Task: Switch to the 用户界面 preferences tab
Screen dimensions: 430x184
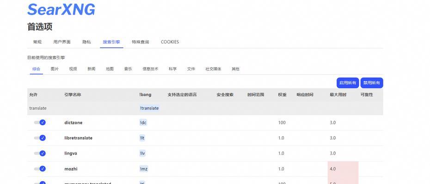Action: tap(62, 42)
